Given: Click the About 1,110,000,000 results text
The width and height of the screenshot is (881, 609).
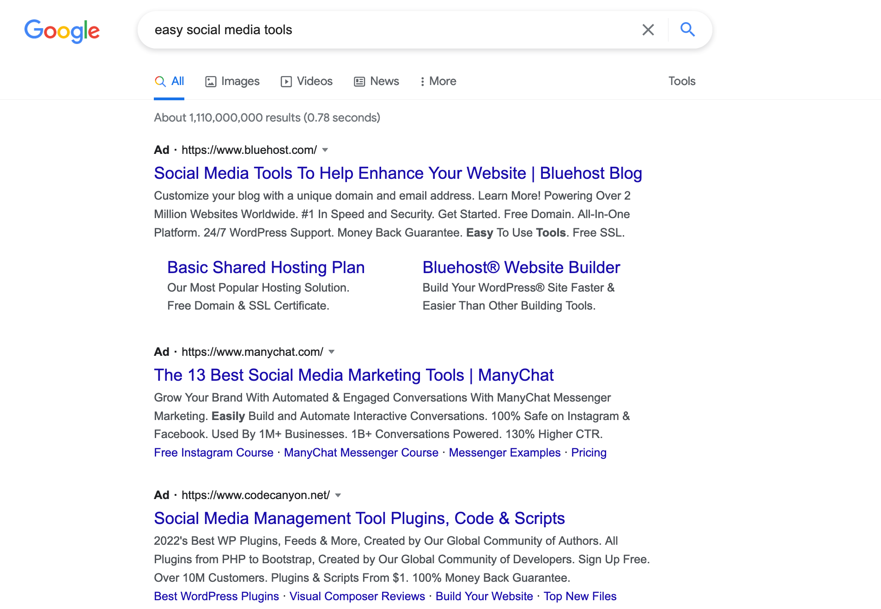Looking at the screenshot, I should (267, 118).
